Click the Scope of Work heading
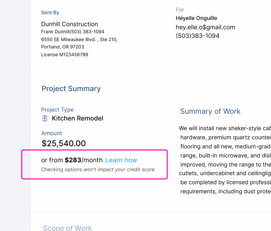This screenshot has width=271, height=231. 67,228
